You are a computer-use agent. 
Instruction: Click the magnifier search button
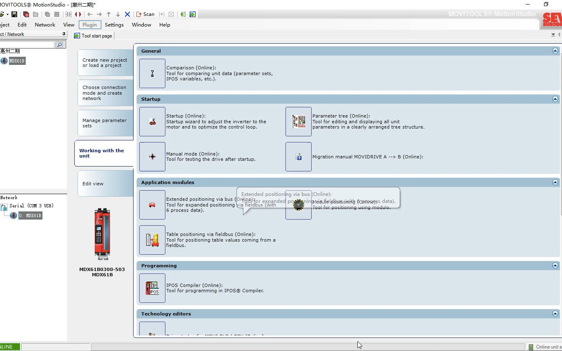pos(59,44)
